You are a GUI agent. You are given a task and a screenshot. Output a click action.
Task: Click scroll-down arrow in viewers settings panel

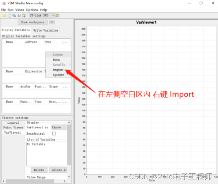point(69,177)
